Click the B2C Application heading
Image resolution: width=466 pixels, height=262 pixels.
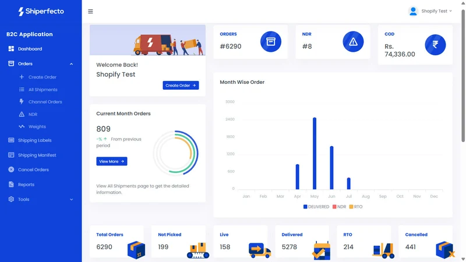tap(30, 34)
